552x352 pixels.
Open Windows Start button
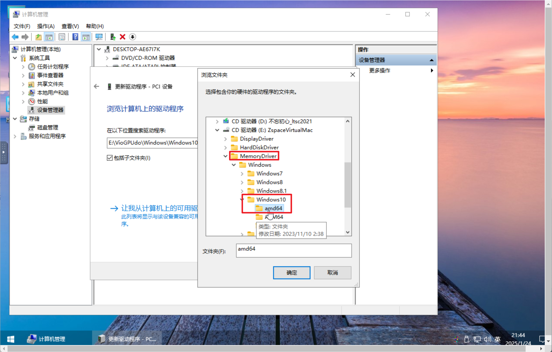click(11, 339)
